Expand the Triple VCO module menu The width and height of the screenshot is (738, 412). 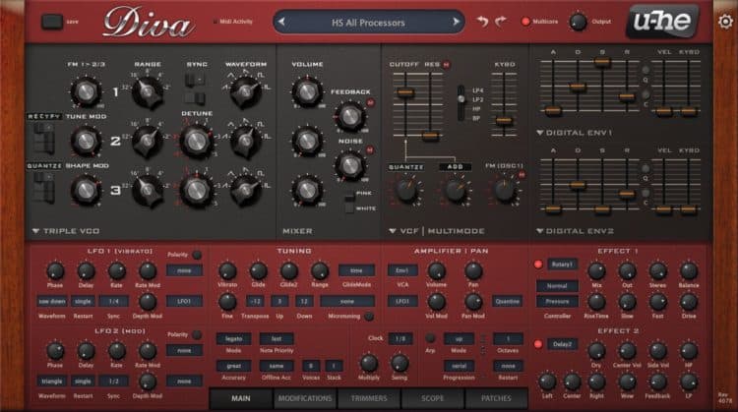click(35, 231)
